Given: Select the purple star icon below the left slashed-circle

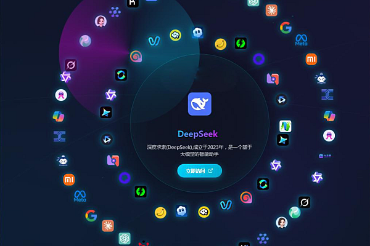Looking at the screenshot, I should [65, 77].
